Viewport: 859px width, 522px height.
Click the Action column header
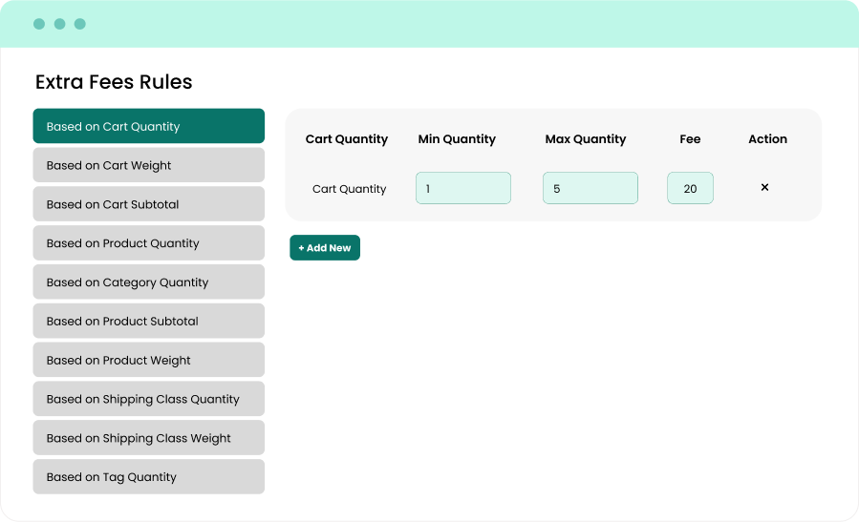[x=767, y=139]
